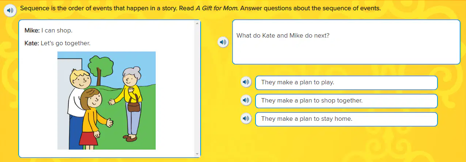Click the story panel's scroll up arrow
This screenshot has width=466, height=162.
click(x=198, y=23)
